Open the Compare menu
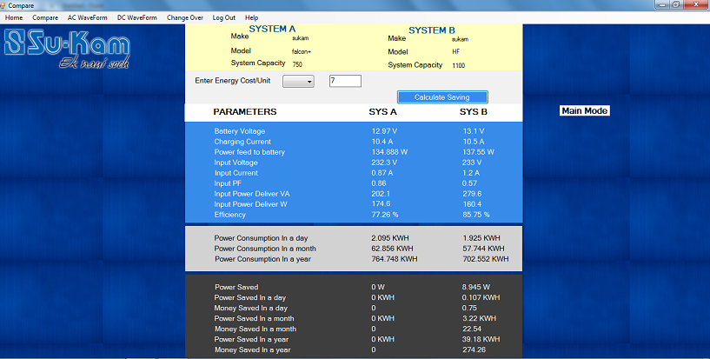This screenshot has height=359, width=710. click(45, 17)
